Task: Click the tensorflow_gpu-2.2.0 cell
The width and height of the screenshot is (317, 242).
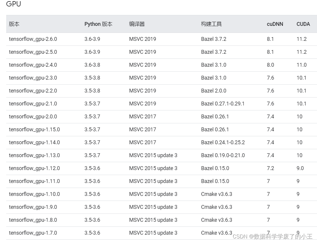Action: point(33,91)
